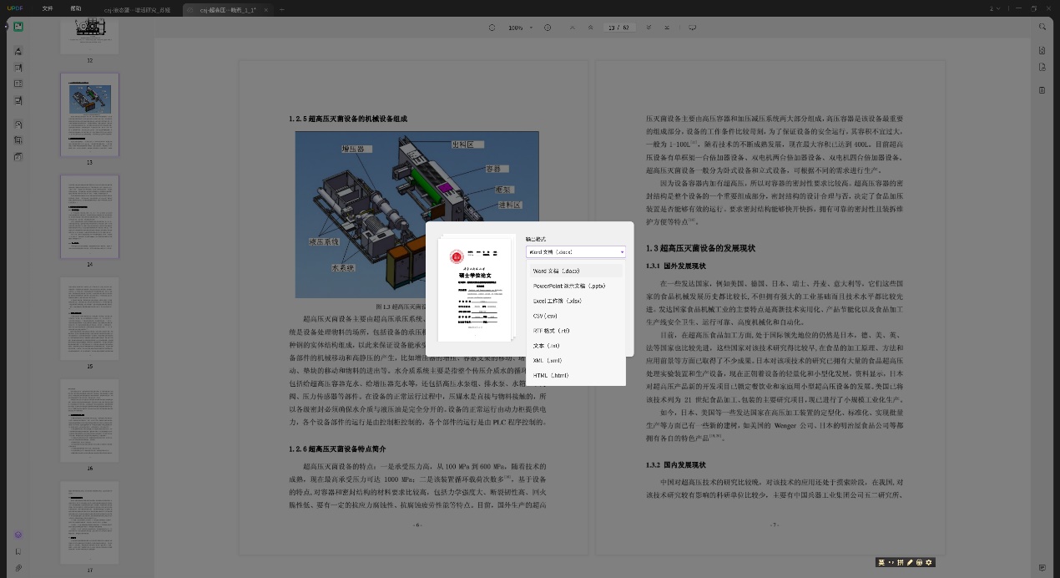Open the reader mode icon in left sidebar
This screenshot has width=1060, height=578.
point(18,27)
